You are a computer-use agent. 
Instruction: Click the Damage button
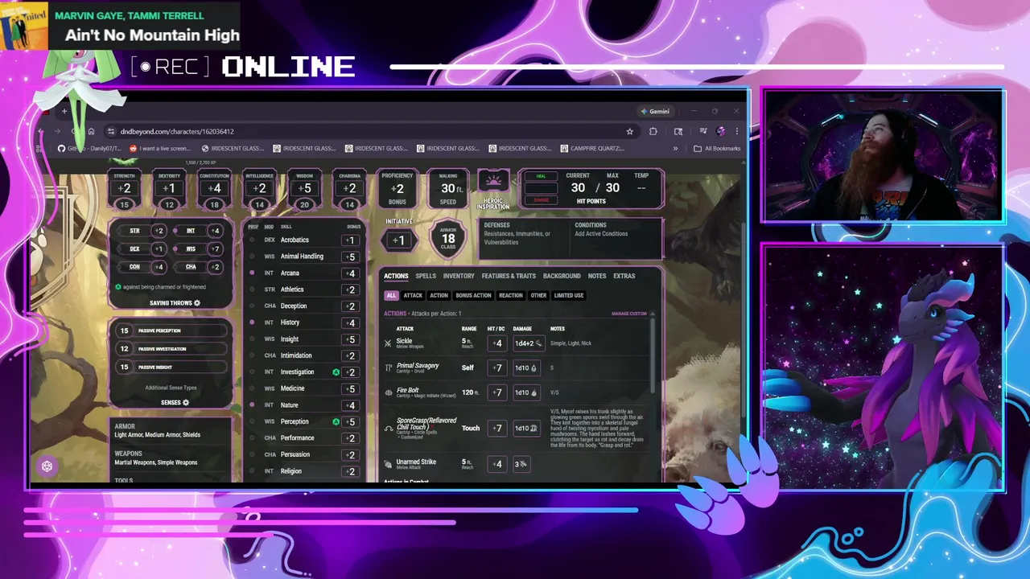541,199
